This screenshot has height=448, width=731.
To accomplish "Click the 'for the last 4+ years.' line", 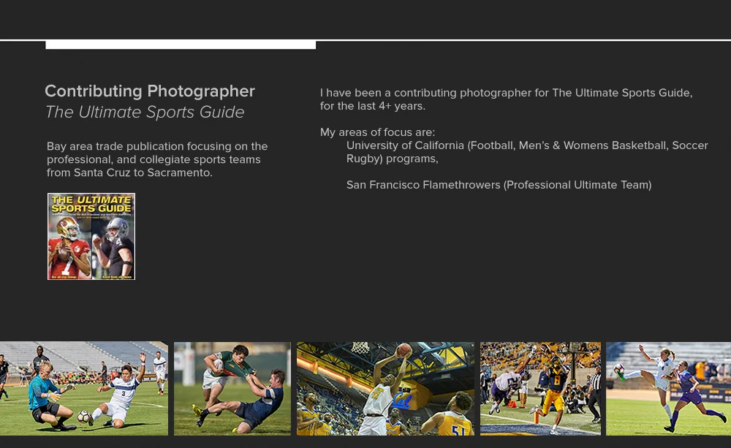I will [x=373, y=106].
